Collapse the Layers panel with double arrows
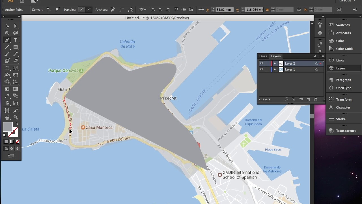 [315, 56]
